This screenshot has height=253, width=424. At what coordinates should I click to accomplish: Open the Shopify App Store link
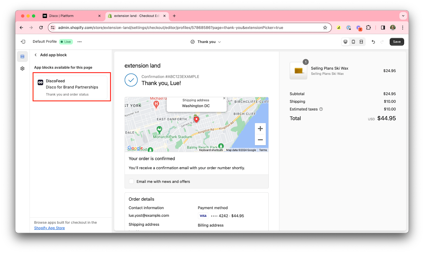50,228
